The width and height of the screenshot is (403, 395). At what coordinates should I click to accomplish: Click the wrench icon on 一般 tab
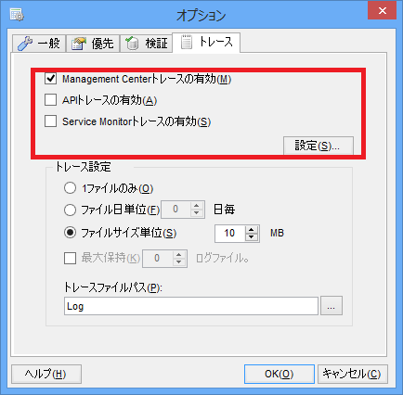(25, 44)
